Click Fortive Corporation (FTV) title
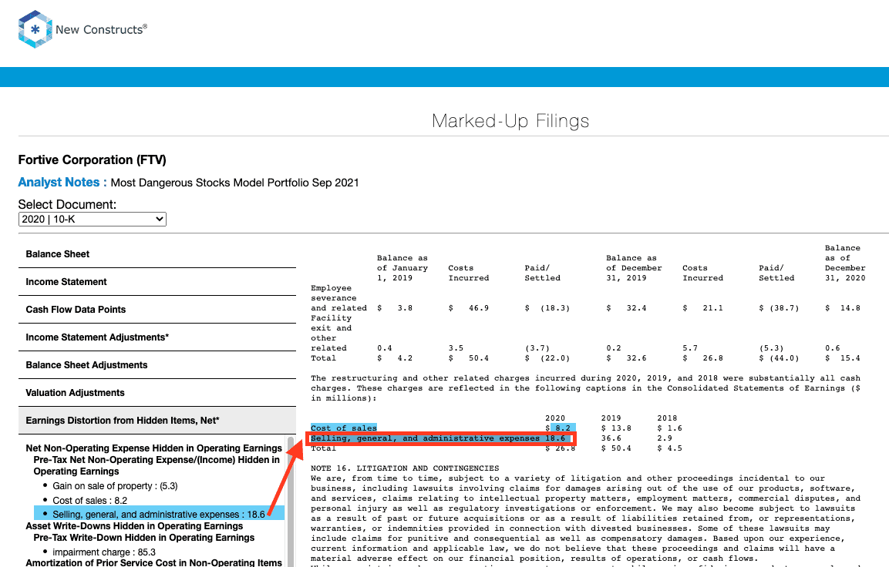Image resolution: width=889 pixels, height=567 pixels. 92,159
